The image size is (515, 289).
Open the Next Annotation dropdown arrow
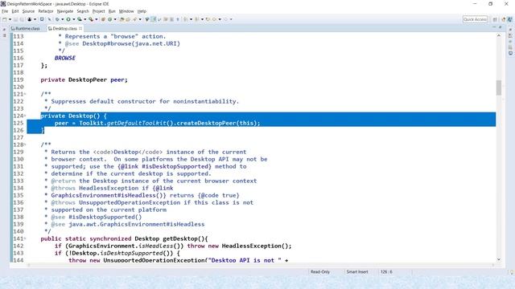tap(191, 19)
